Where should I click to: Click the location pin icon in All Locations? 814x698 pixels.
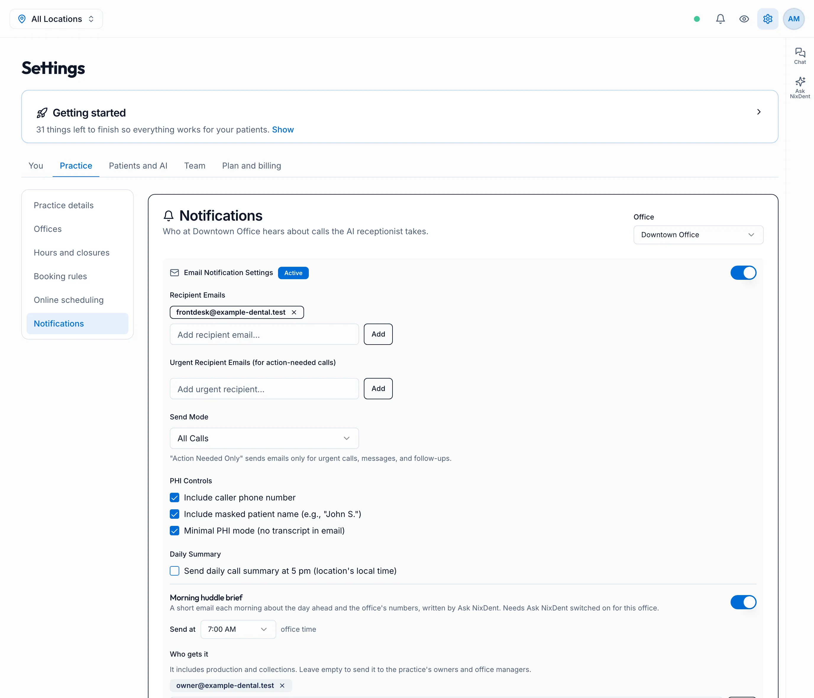click(x=22, y=19)
